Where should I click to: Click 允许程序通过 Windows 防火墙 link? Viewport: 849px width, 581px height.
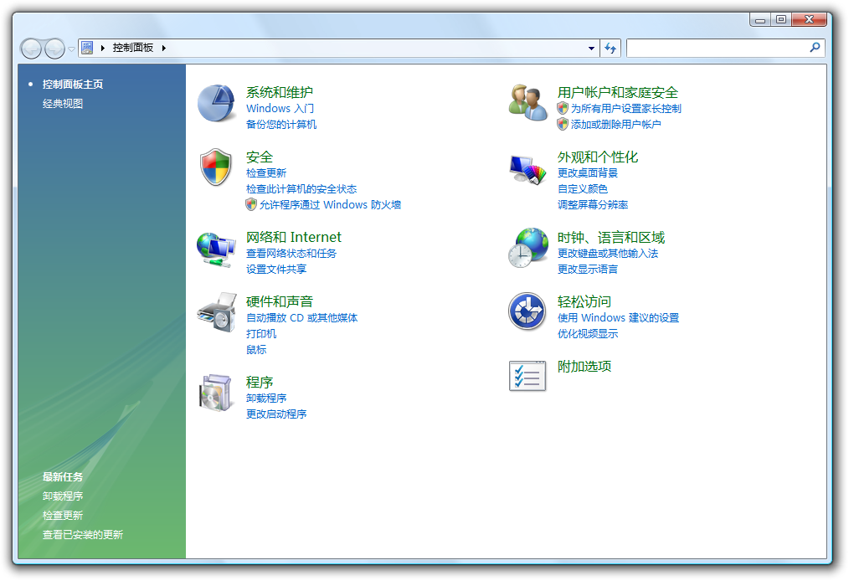pyautogui.click(x=330, y=204)
